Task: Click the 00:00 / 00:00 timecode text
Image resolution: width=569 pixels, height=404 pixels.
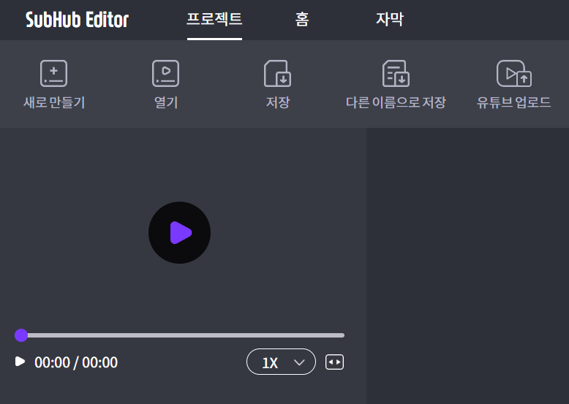Action: click(x=76, y=362)
